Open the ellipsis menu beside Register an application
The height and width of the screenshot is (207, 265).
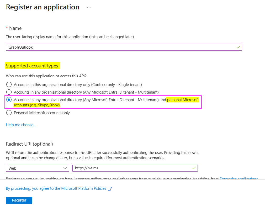click(x=89, y=7)
